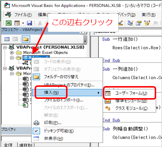Image resolution: width=162 pixels, height=147 pixels.
Task: Click the Insert UserForm toolbar icon
Action: point(17,23)
